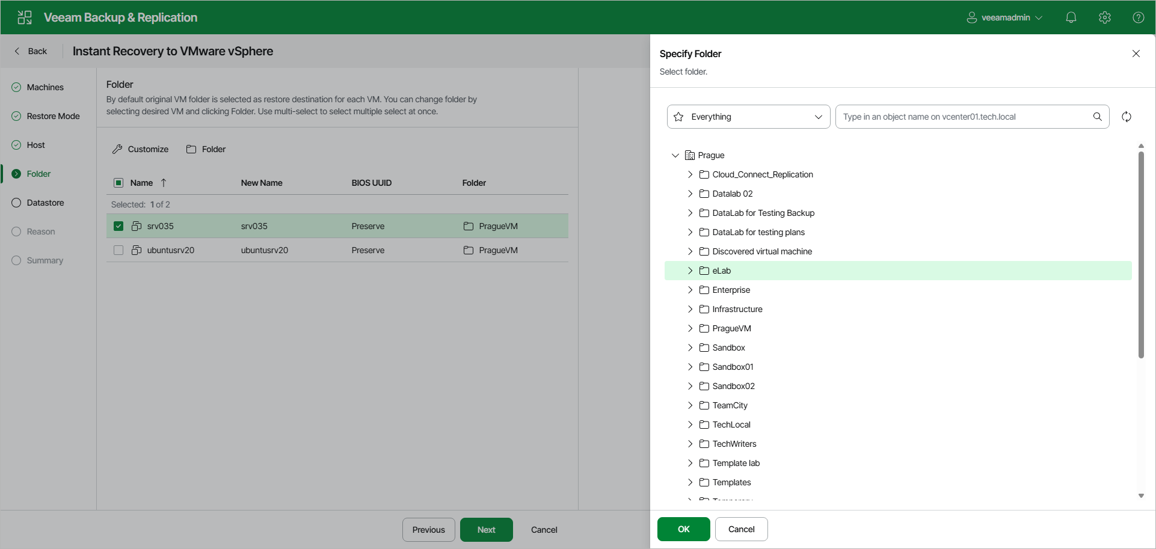Viewport: 1156px width, 549px height.
Task: Click the green OK button
Action: tap(683, 529)
